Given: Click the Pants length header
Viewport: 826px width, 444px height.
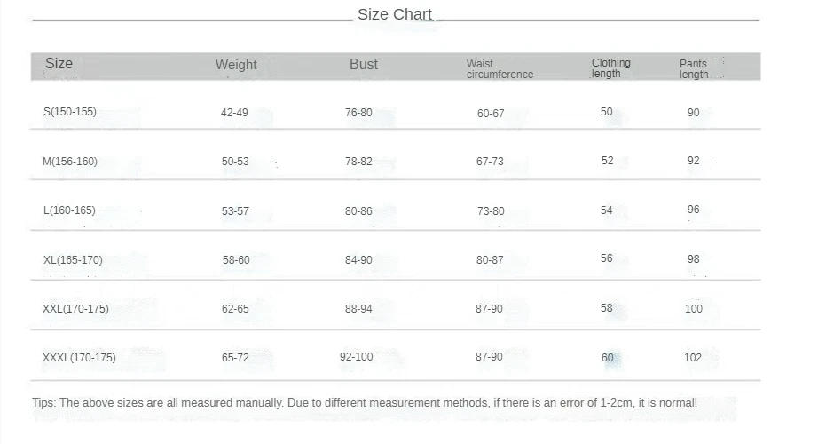Looking at the screenshot, I should pyautogui.click(x=694, y=69).
